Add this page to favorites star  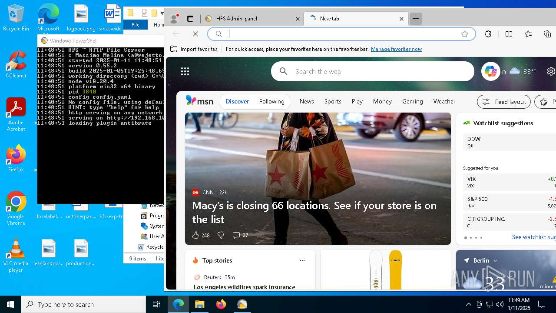click(x=465, y=34)
